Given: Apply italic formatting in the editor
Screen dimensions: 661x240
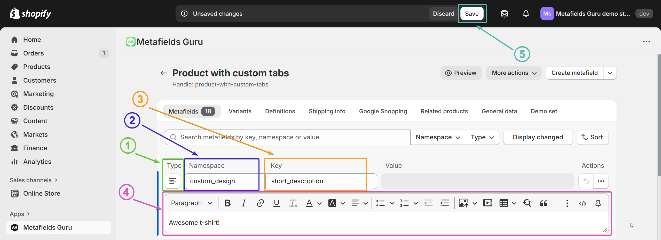Looking at the screenshot, I should [243, 203].
